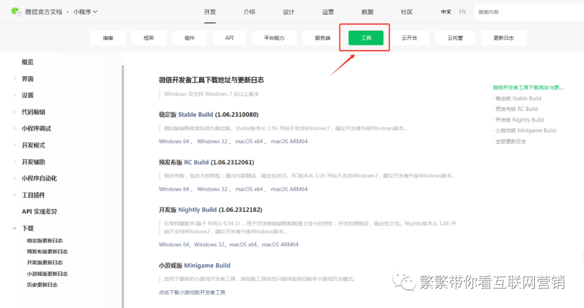Download Stable Build macOS x64
Image resolution: width=584 pixels, height=308 pixels.
(249, 142)
